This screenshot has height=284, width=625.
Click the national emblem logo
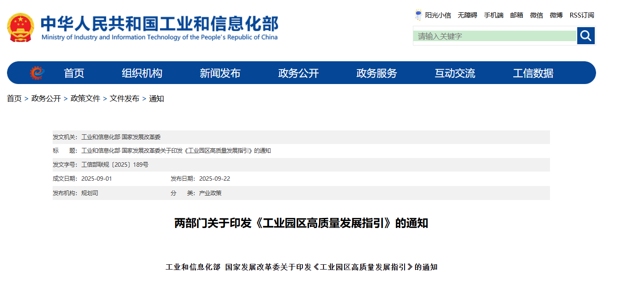click(20, 28)
